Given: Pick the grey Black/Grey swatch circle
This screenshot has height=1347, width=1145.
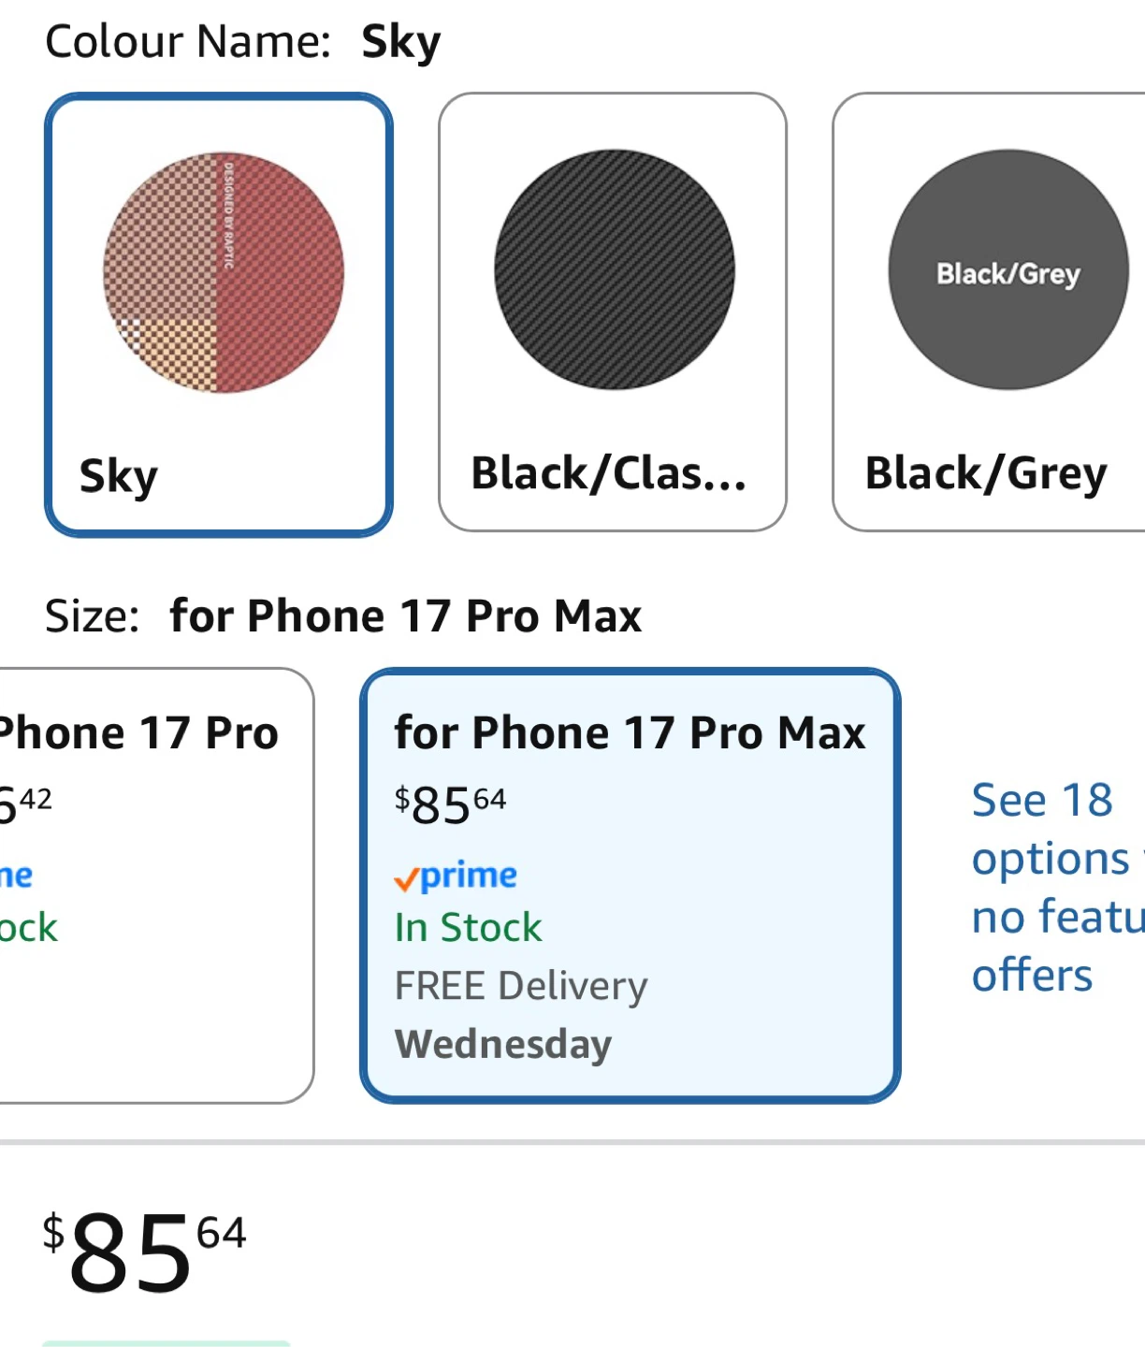Looking at the screenshot, I should pos(1007,269).
